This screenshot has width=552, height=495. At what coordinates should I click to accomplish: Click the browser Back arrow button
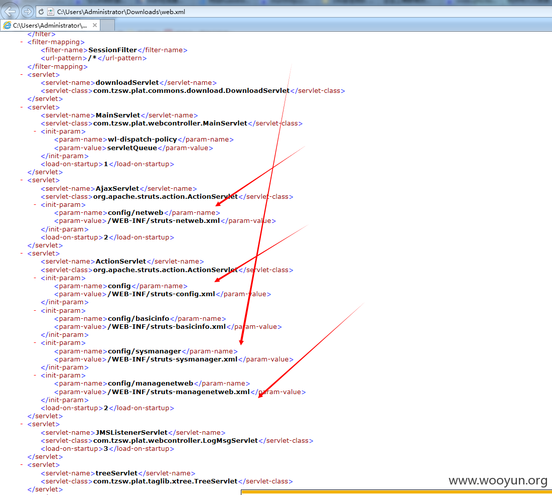click(10, 11)
